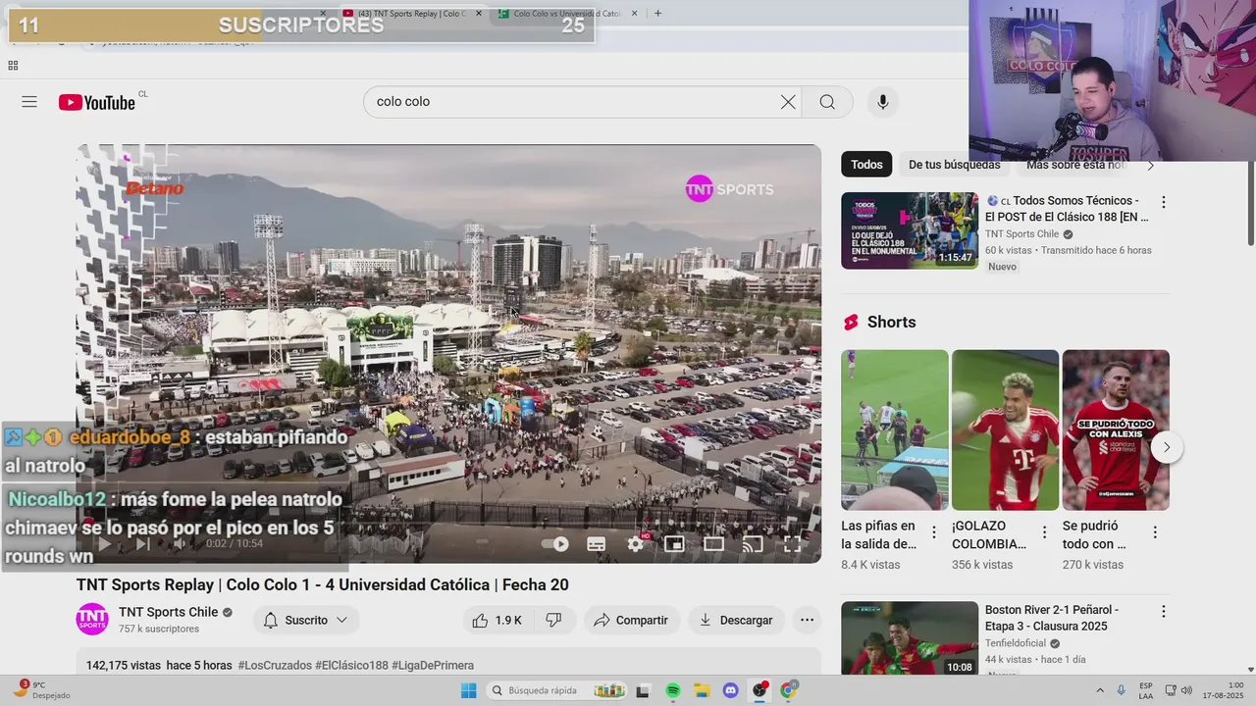Open the TNT Sports Chile channel name link
1256x706 pixels.
click(169, 612)
